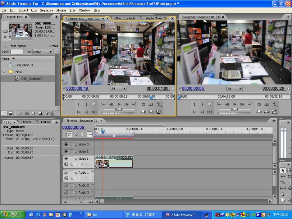Expand the Video 3 track
Screen dimensions: 292x219
pyautogui.click(x=76, y=144)
